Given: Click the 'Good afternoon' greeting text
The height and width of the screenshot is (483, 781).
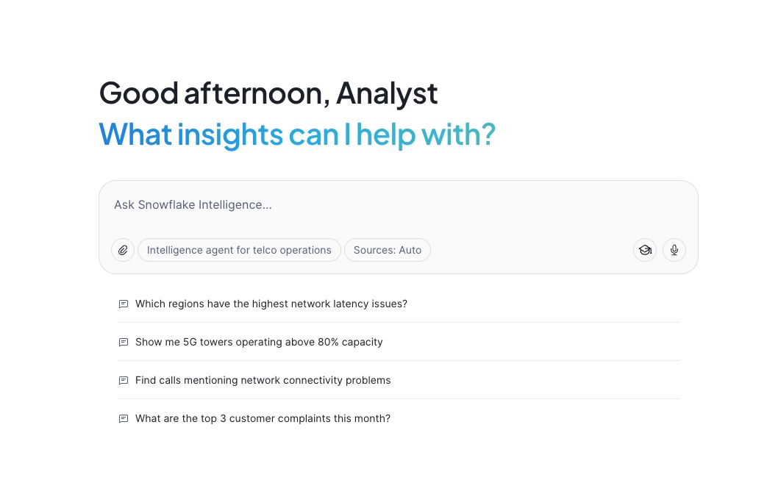Looking at the screenshot, I should click(x=213, y=93).
